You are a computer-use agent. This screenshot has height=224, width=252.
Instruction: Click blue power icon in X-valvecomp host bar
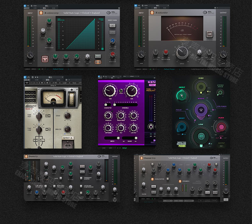point(25,6)
